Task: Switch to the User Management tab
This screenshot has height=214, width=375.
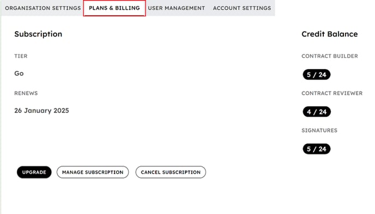Action: pyautogui.click(x=176, y=8)
